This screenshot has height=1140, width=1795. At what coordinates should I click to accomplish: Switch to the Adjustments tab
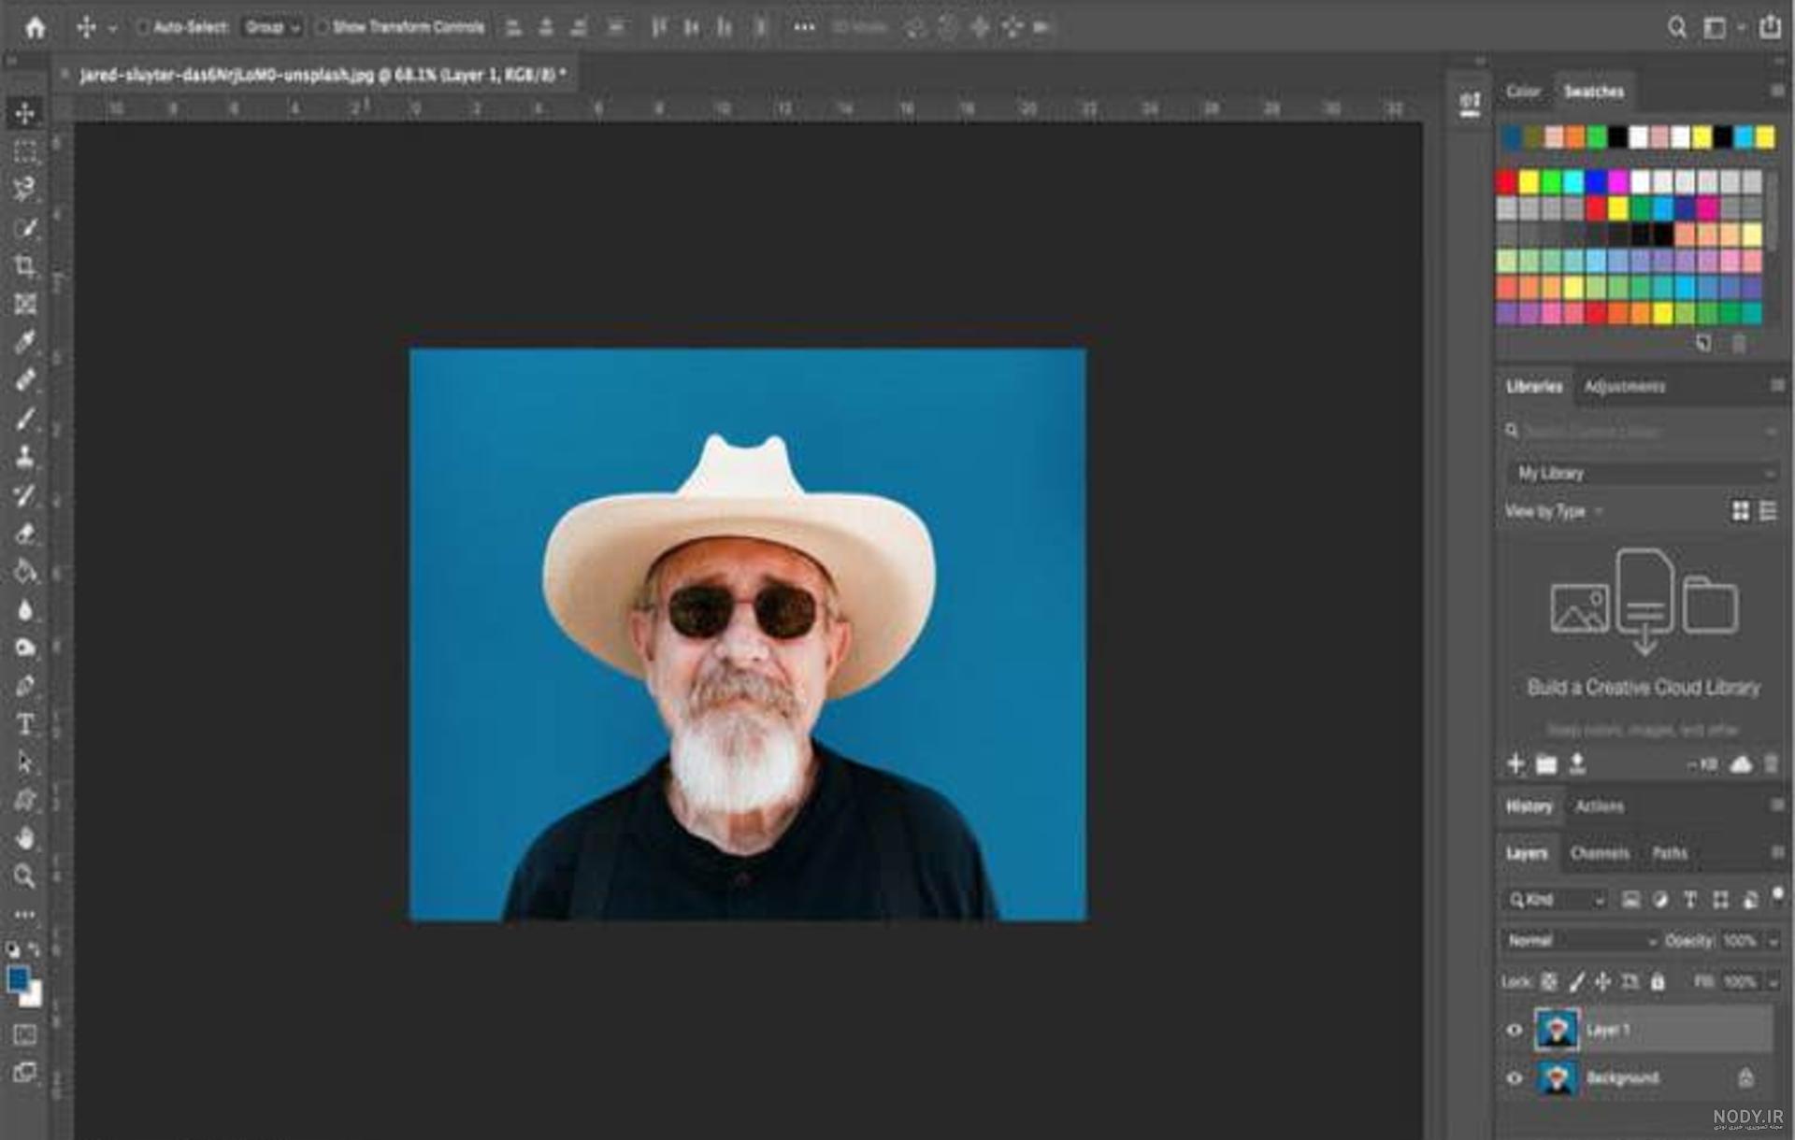(x=1625, y=387)
